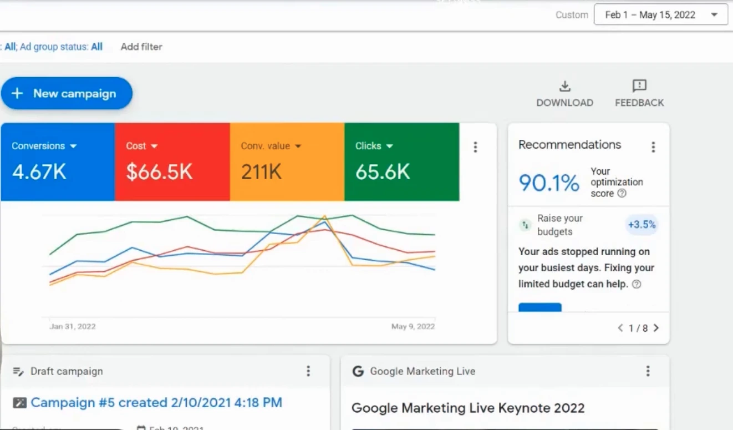Image resolution: width=733 pixels, height=430 pixels.
Task: Click Raise your budgets text
Action: click(560, 225)
